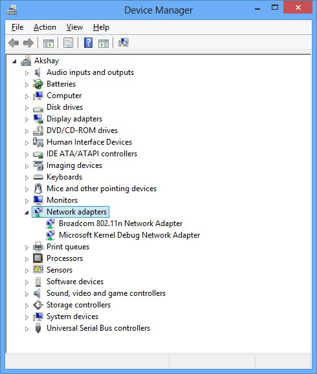Collapse the Network adapters node
317x374 pixels.
point(27,213)
